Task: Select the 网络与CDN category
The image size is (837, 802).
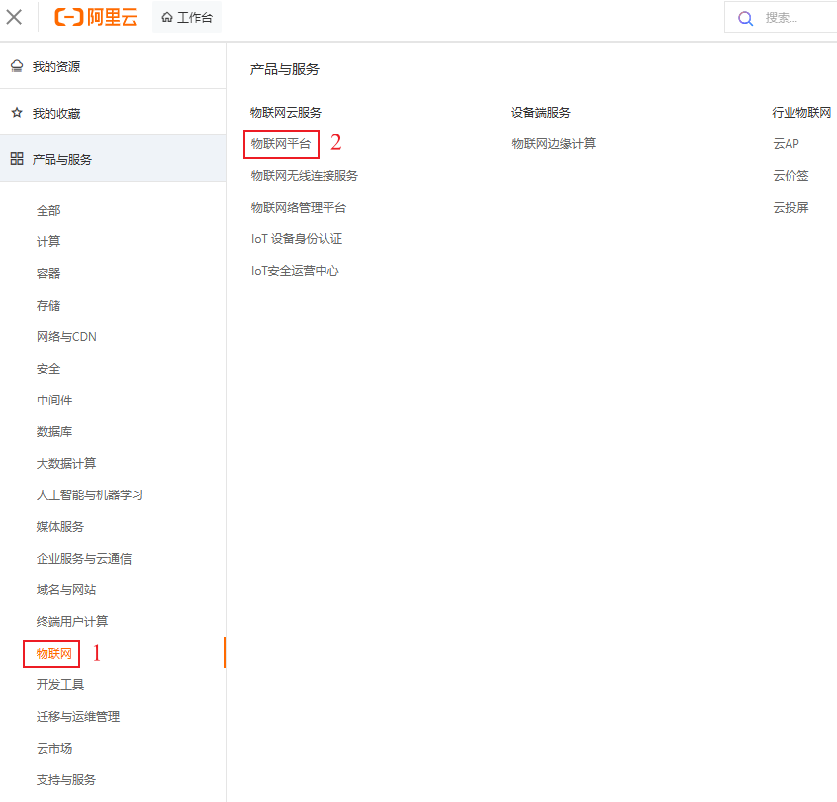Action: (66, 336)
